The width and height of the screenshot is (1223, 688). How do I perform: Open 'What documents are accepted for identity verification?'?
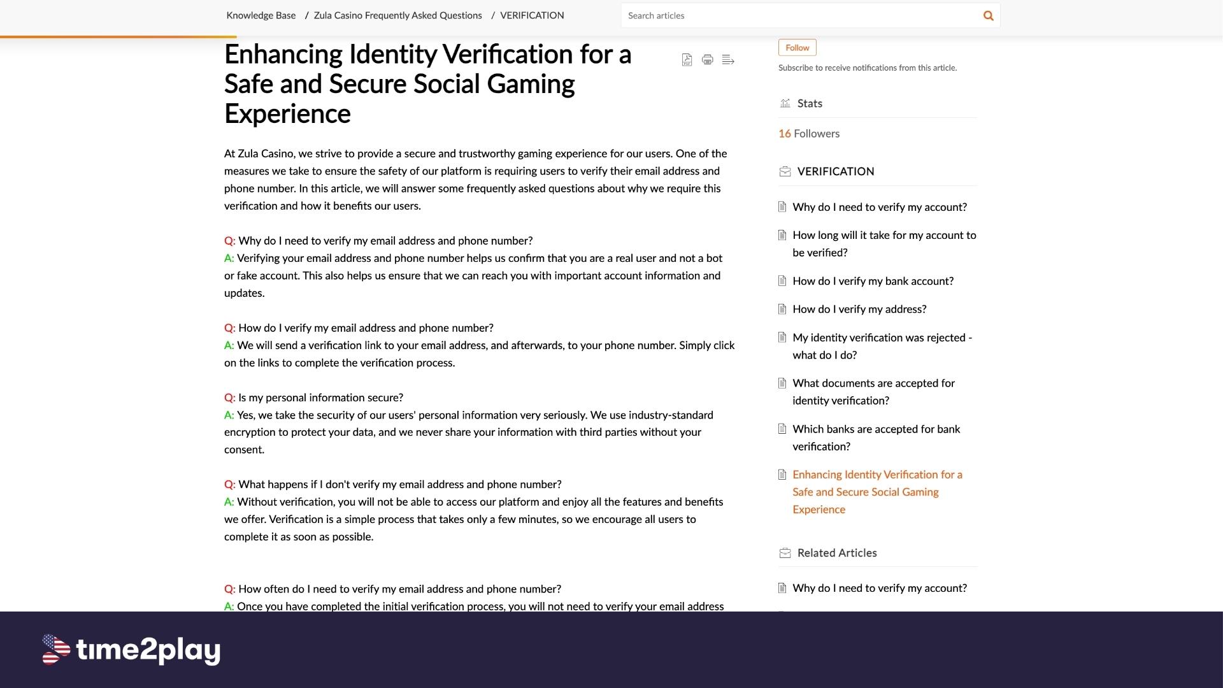click(x=873, y=392)
